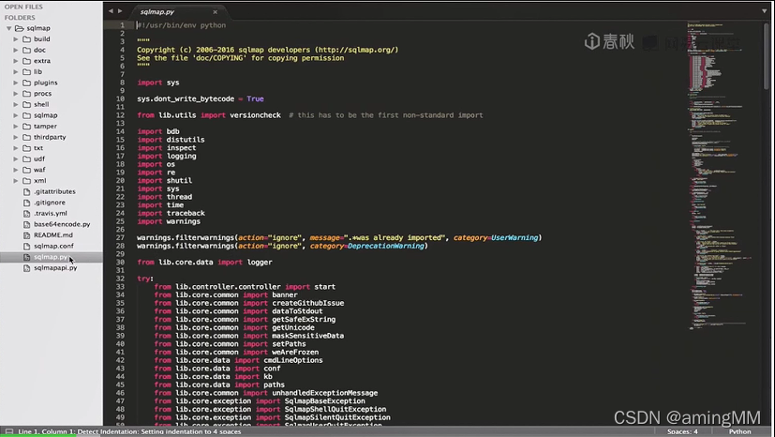Click the .travis.yml file icon
This screenshot has height=437, width=775.
coord(26,213)
